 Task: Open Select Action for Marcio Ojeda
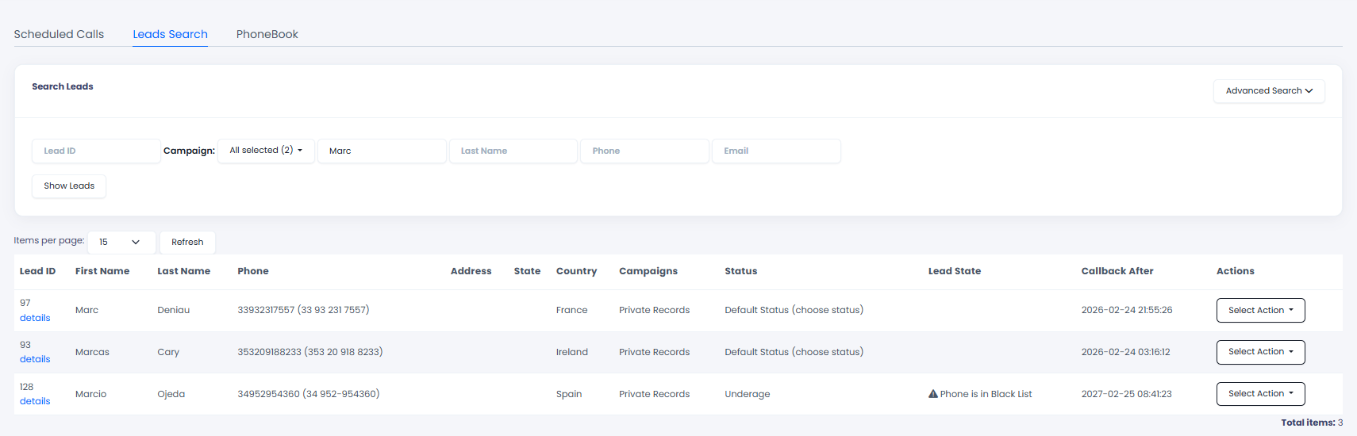pos(1260,394)
